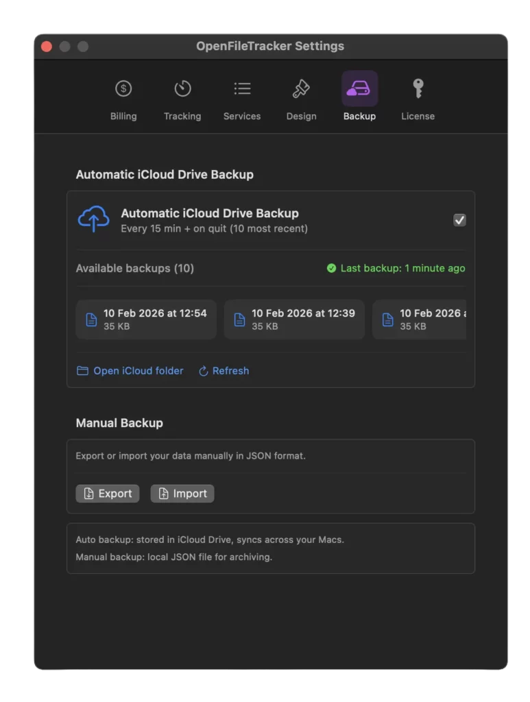Export data to JSON file
Viewport: 530px width, 702px height.
[x=108, y=494]
